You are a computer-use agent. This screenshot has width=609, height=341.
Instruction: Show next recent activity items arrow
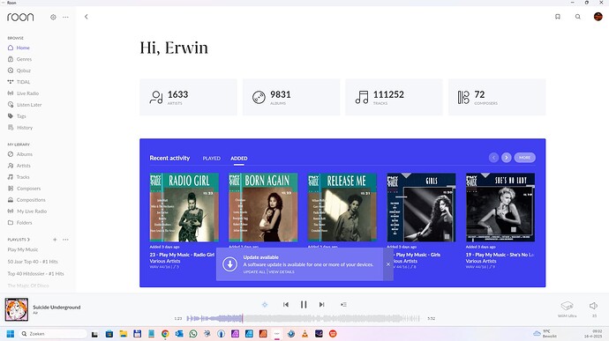506,158
